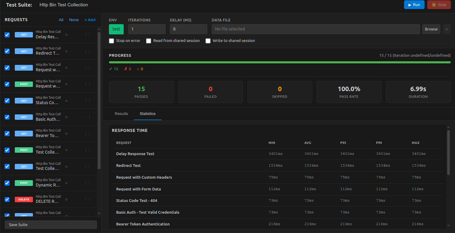Image resolution: width=455 pixels, height=233 pixels.
Task: Open the ENV selector showing test
Action: (116, 29)
